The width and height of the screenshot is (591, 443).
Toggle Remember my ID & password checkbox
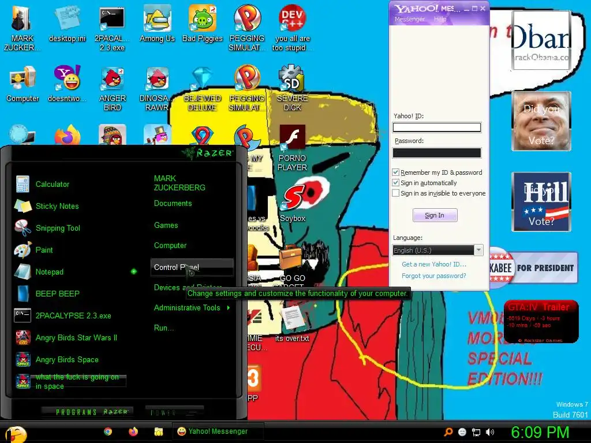point(395,172)
